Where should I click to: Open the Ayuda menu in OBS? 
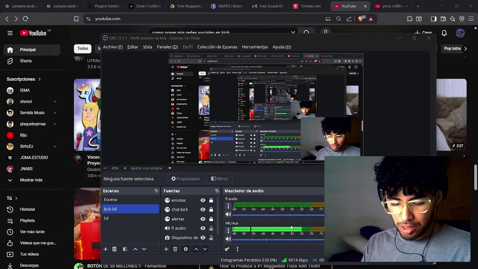[282, 47]
